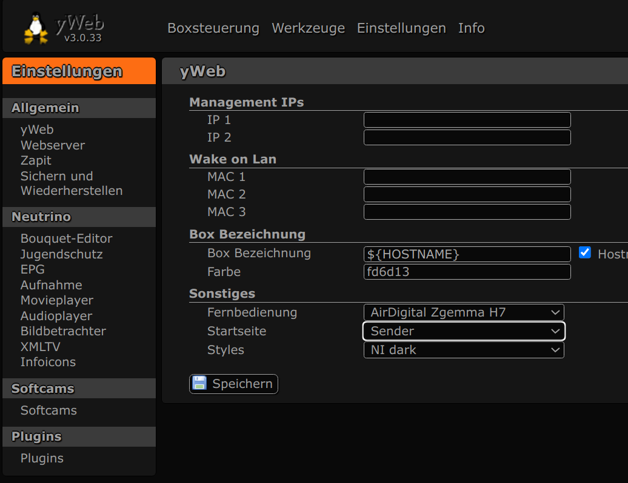The width and height of the screenshot is (628, 483).
Task: Open the Webserver settings link
Action: coord(53,145)
